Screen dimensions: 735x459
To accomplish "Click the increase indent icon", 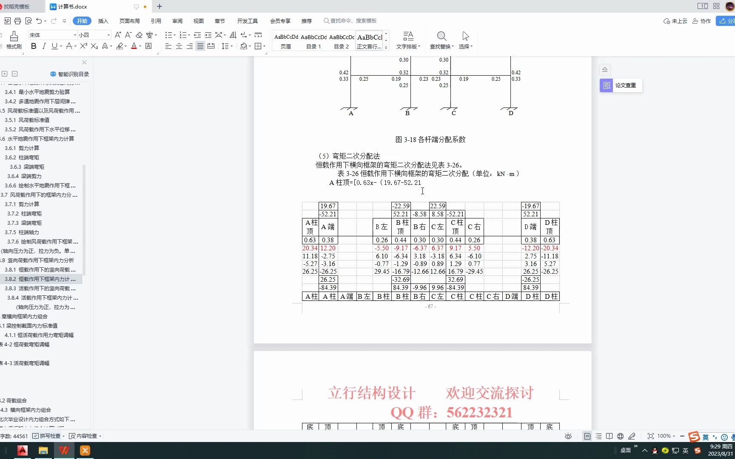I will click(208, 35).
